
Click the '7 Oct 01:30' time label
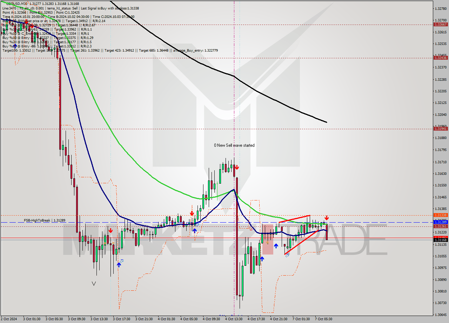pos(301,319)
